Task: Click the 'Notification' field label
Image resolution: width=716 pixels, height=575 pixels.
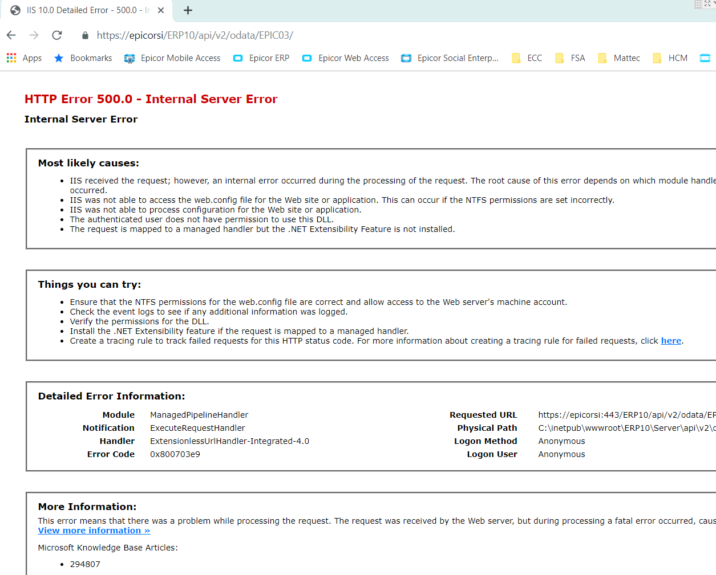Action: tap(108, 428)
